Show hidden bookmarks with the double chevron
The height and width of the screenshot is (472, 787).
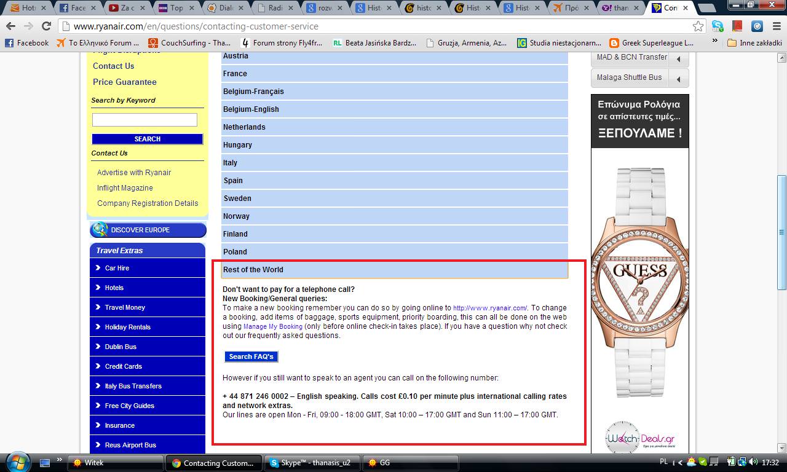click(714, 42)
